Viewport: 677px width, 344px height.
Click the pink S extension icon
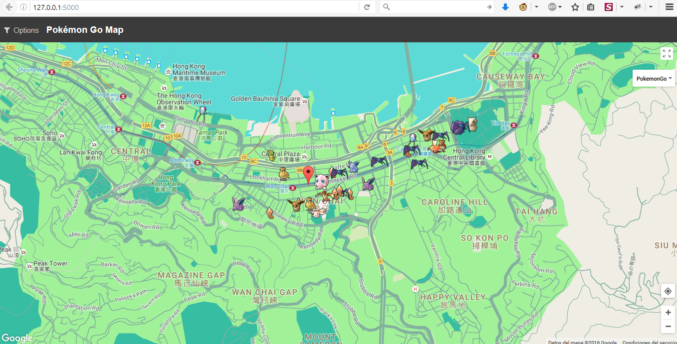pos(608,7)
